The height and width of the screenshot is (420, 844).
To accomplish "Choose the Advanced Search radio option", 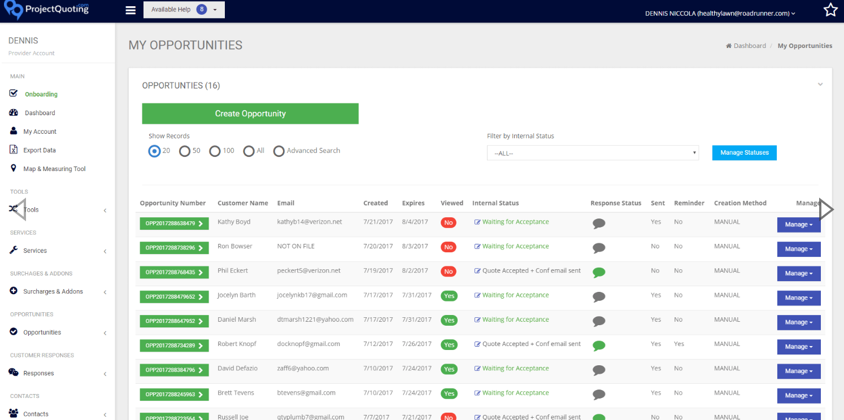I will point(279,151).
